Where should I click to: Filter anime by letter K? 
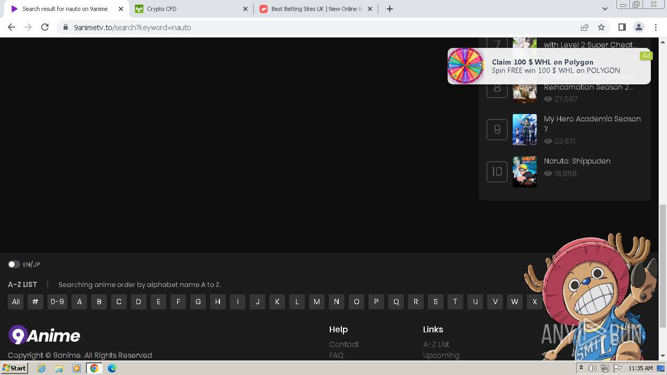coord(277,302)
